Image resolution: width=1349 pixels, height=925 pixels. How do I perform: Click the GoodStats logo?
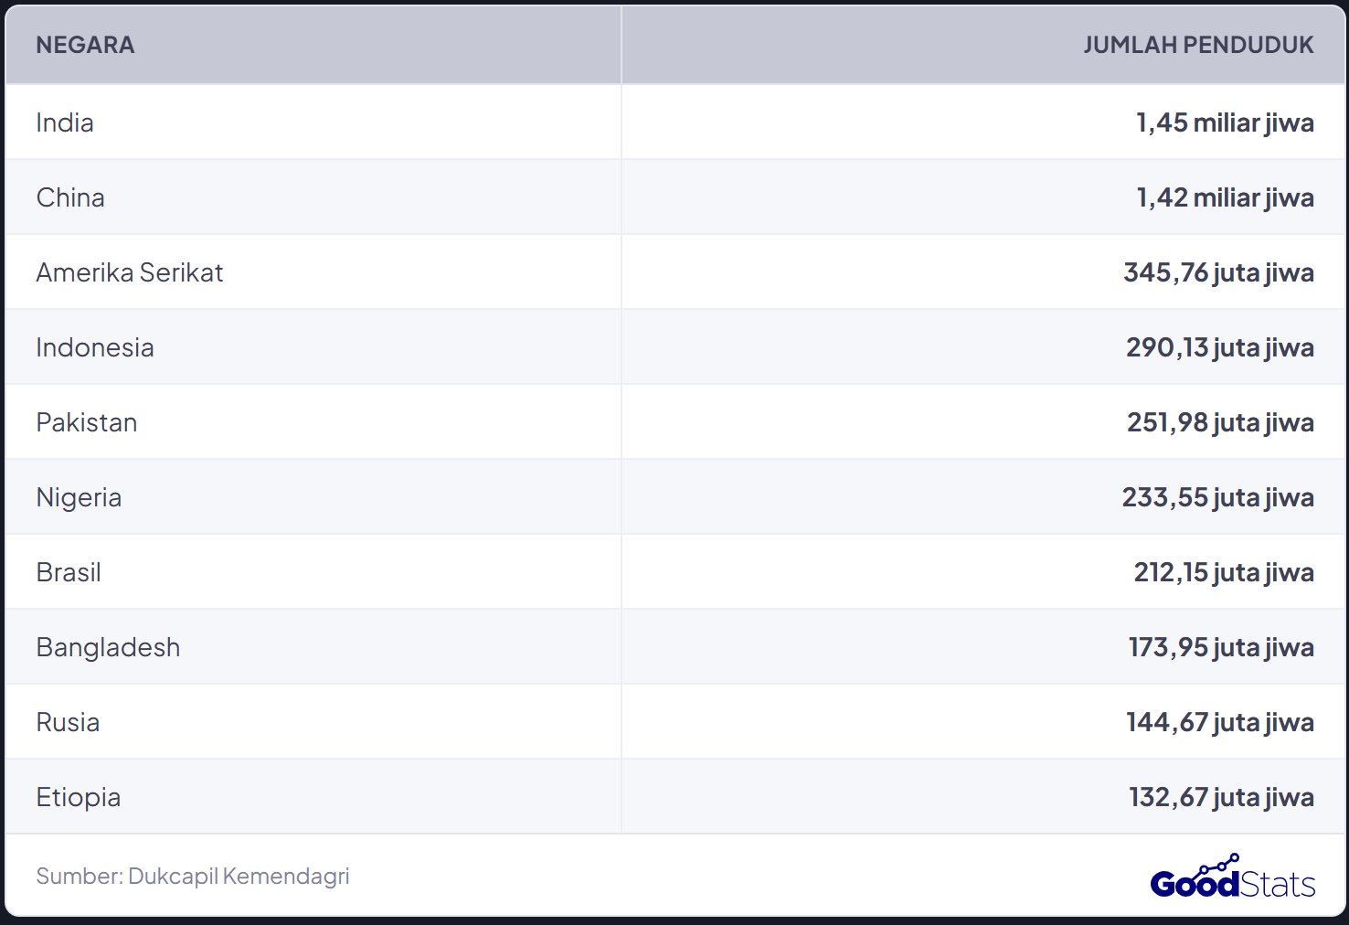1232,877
